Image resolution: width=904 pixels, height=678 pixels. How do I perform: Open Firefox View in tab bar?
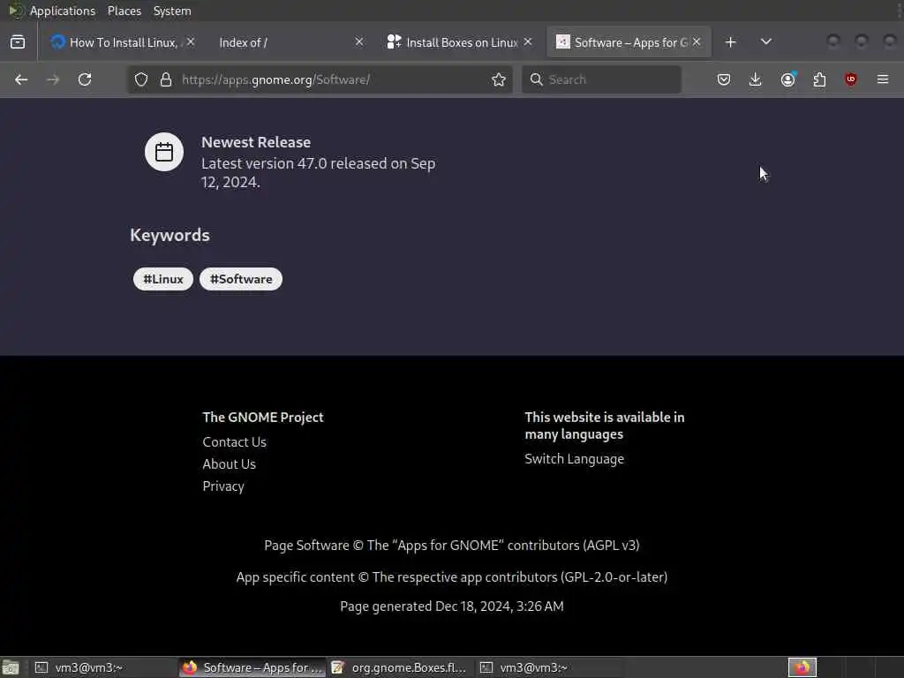point(18,42)
